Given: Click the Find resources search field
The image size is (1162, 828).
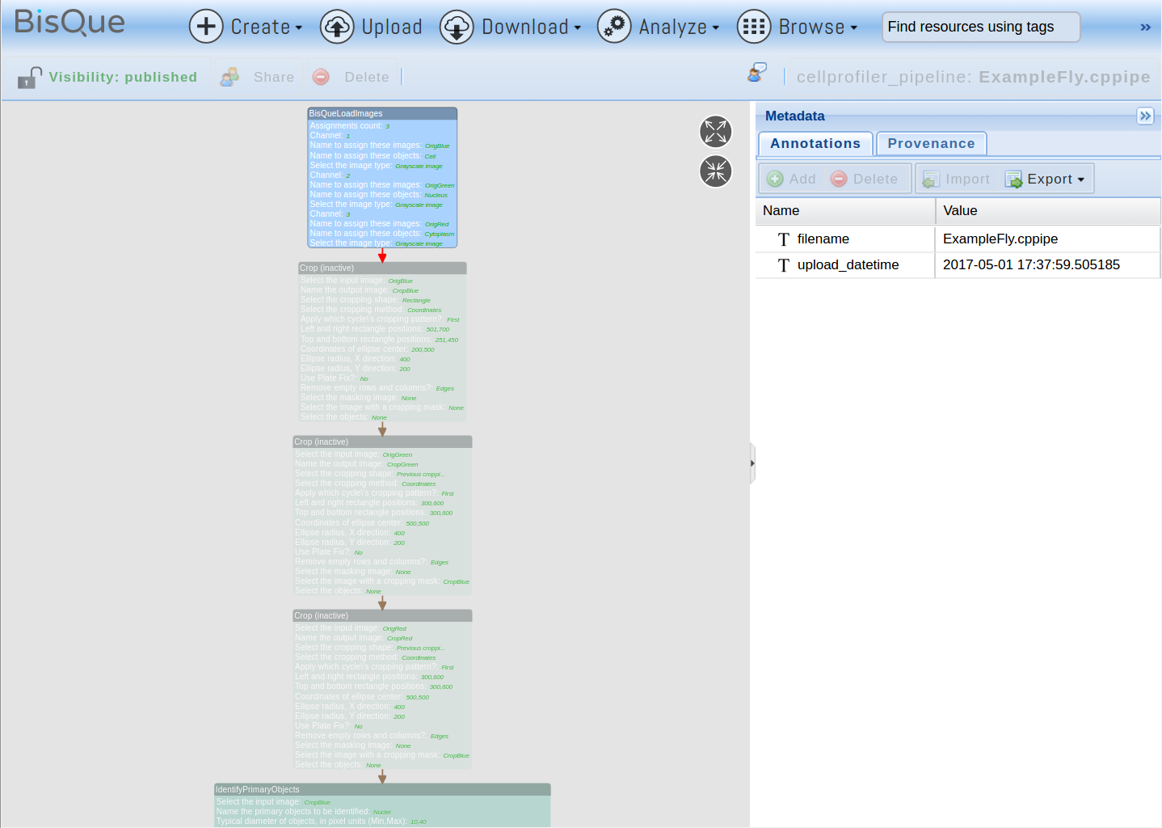Looking at the screenshot, I should (980, 27).
